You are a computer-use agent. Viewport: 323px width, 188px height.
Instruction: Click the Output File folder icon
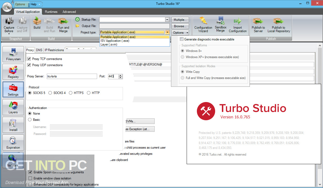pyautogui.click(x=77, y=26)
